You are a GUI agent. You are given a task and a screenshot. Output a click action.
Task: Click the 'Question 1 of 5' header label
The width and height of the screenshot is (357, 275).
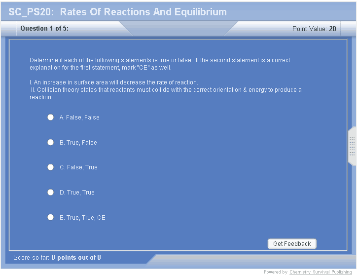tap(44, 29)
